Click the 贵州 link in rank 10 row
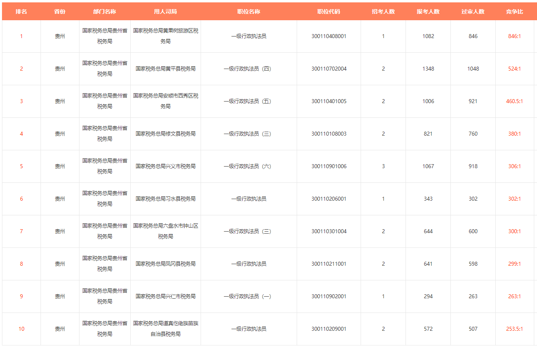The image size is (537, 349). [60, 329]
